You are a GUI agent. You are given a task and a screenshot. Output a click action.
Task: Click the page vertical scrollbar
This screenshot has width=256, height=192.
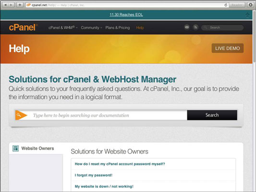tap(254, 36)
